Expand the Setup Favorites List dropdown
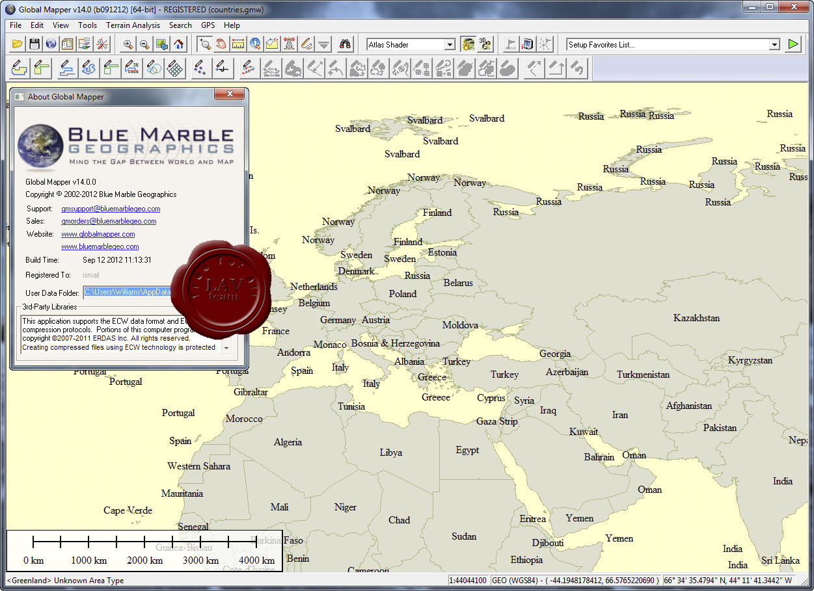The height and width of the screenshot is (591, 814). point(775,45)
